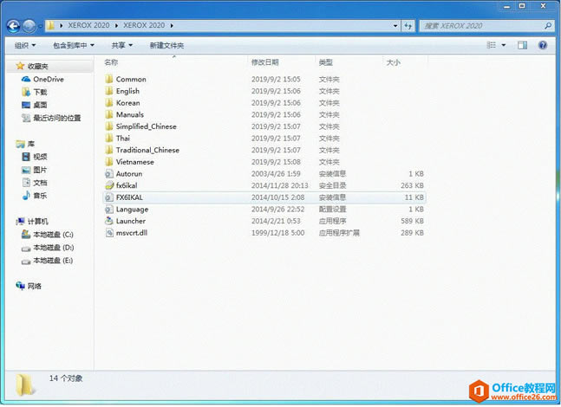The image size is (561, 407).
Task: Open the 文档 library
Action: (40, 182)
